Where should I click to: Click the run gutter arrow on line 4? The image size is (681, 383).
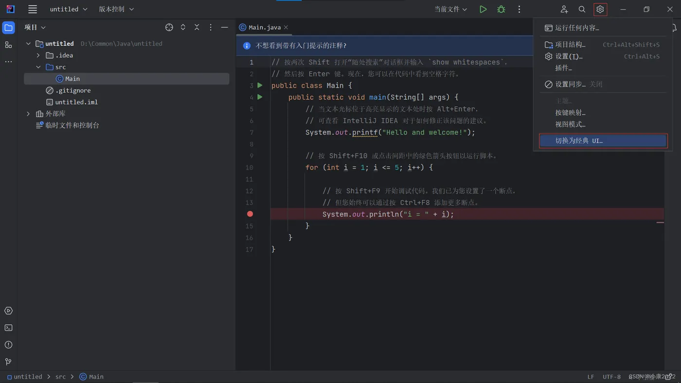coord(260,97)
